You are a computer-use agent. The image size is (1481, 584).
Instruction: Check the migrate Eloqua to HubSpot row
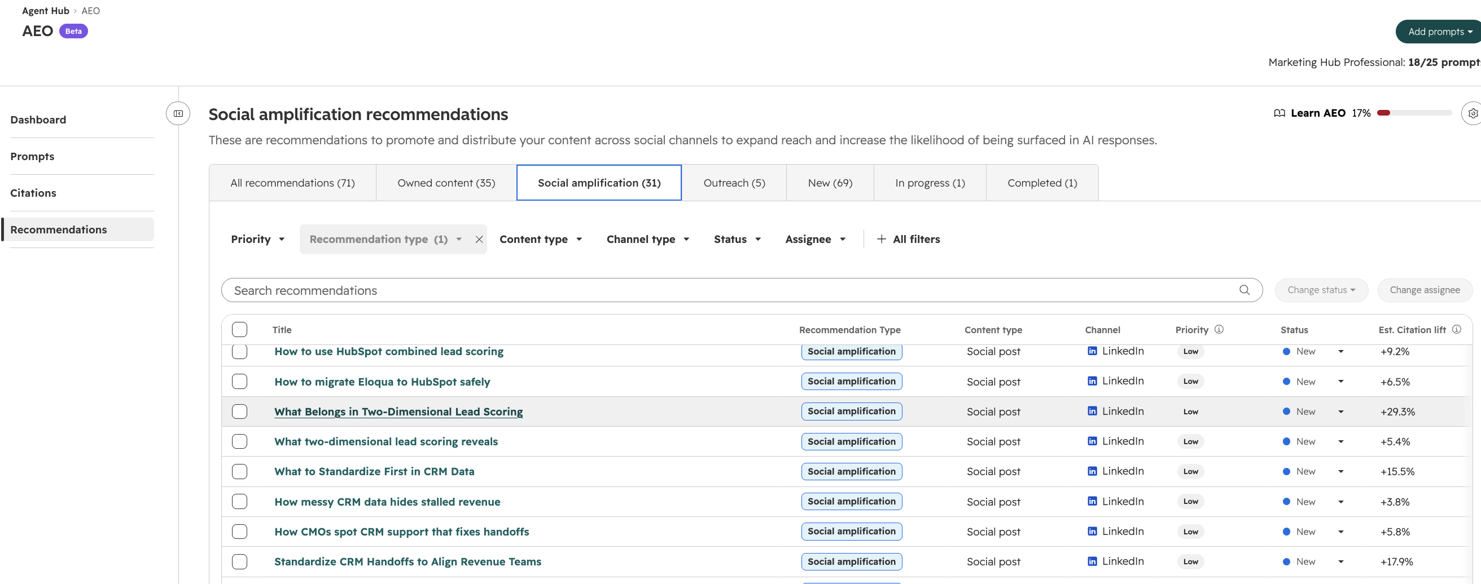pos(240,381)
